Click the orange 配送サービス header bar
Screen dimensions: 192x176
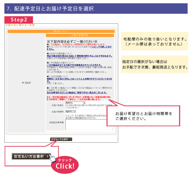pyautogui.click(x=61, y=31)
